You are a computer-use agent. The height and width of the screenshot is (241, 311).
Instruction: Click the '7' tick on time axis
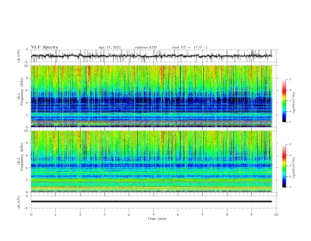pos(203,215)
